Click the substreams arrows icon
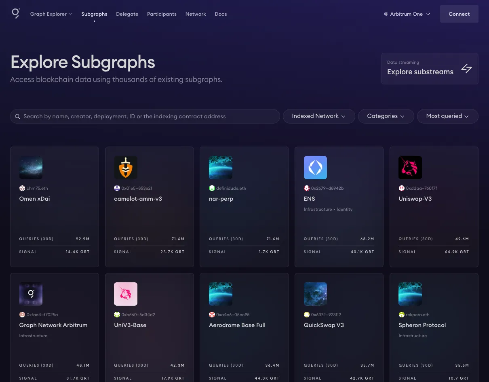Image resolution: width=489 pixels, height=382 pixels. point(466,69)
